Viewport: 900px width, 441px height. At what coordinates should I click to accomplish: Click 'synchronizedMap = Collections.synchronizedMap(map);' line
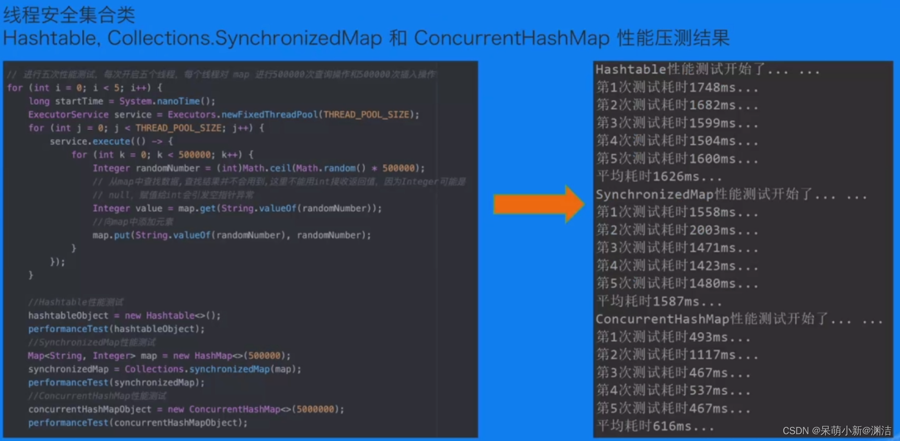[x=165, y=369]
